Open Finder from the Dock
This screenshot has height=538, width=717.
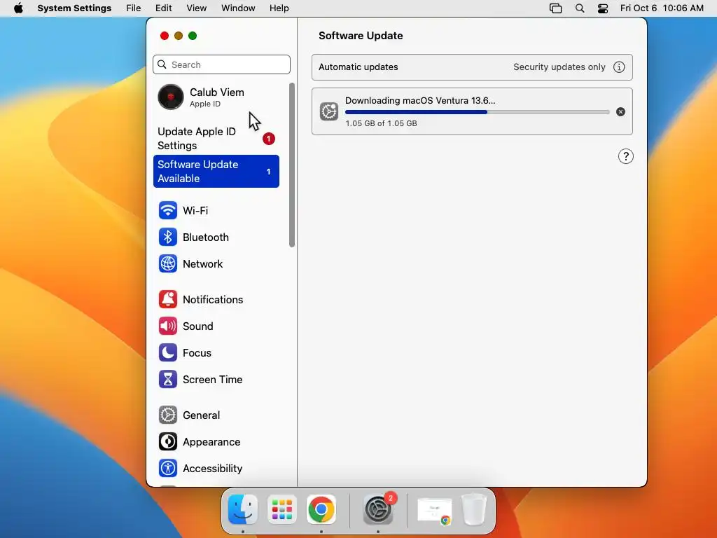point(243,509)
